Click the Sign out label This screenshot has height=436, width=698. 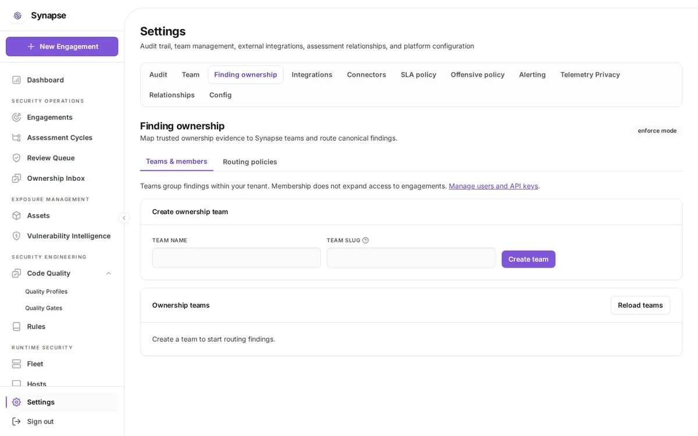pos(40,421)
